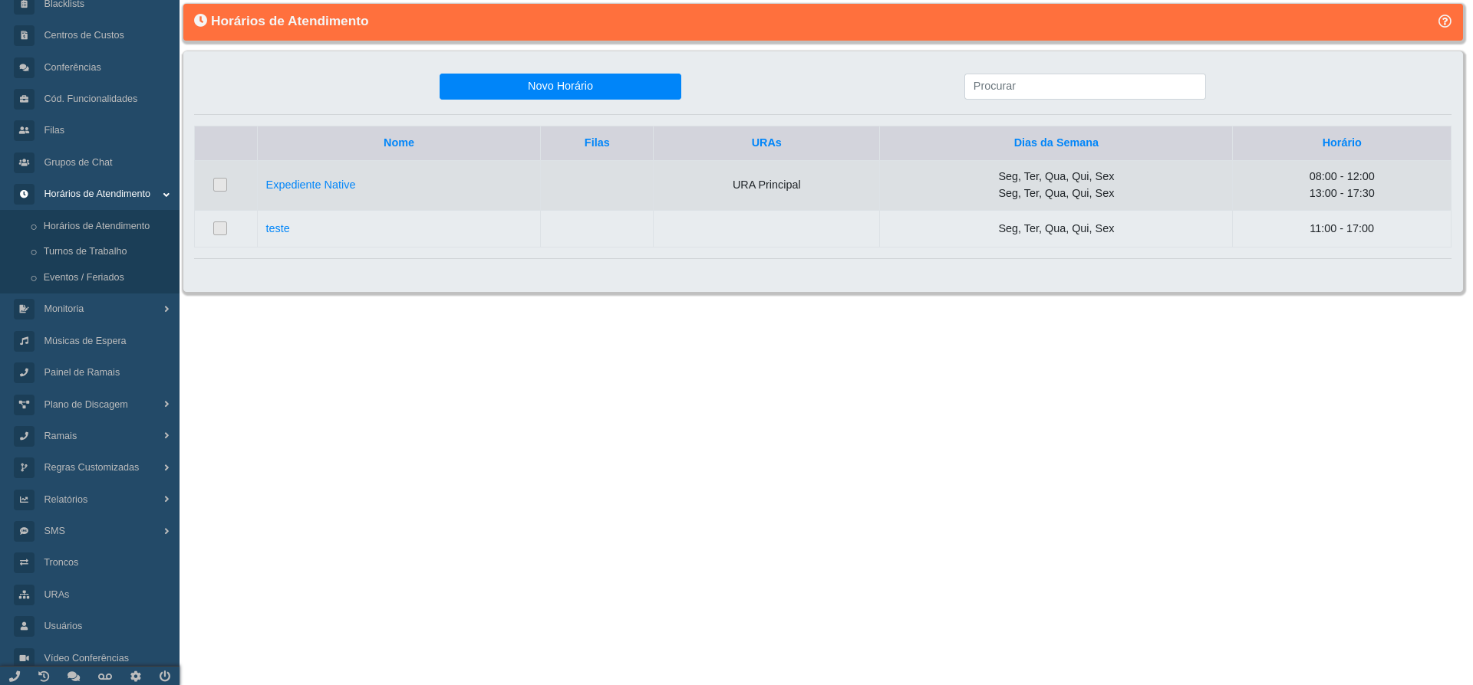Expand the Regras Customizadas submenu arrow
1473x685 pixels.
point(166,467)
